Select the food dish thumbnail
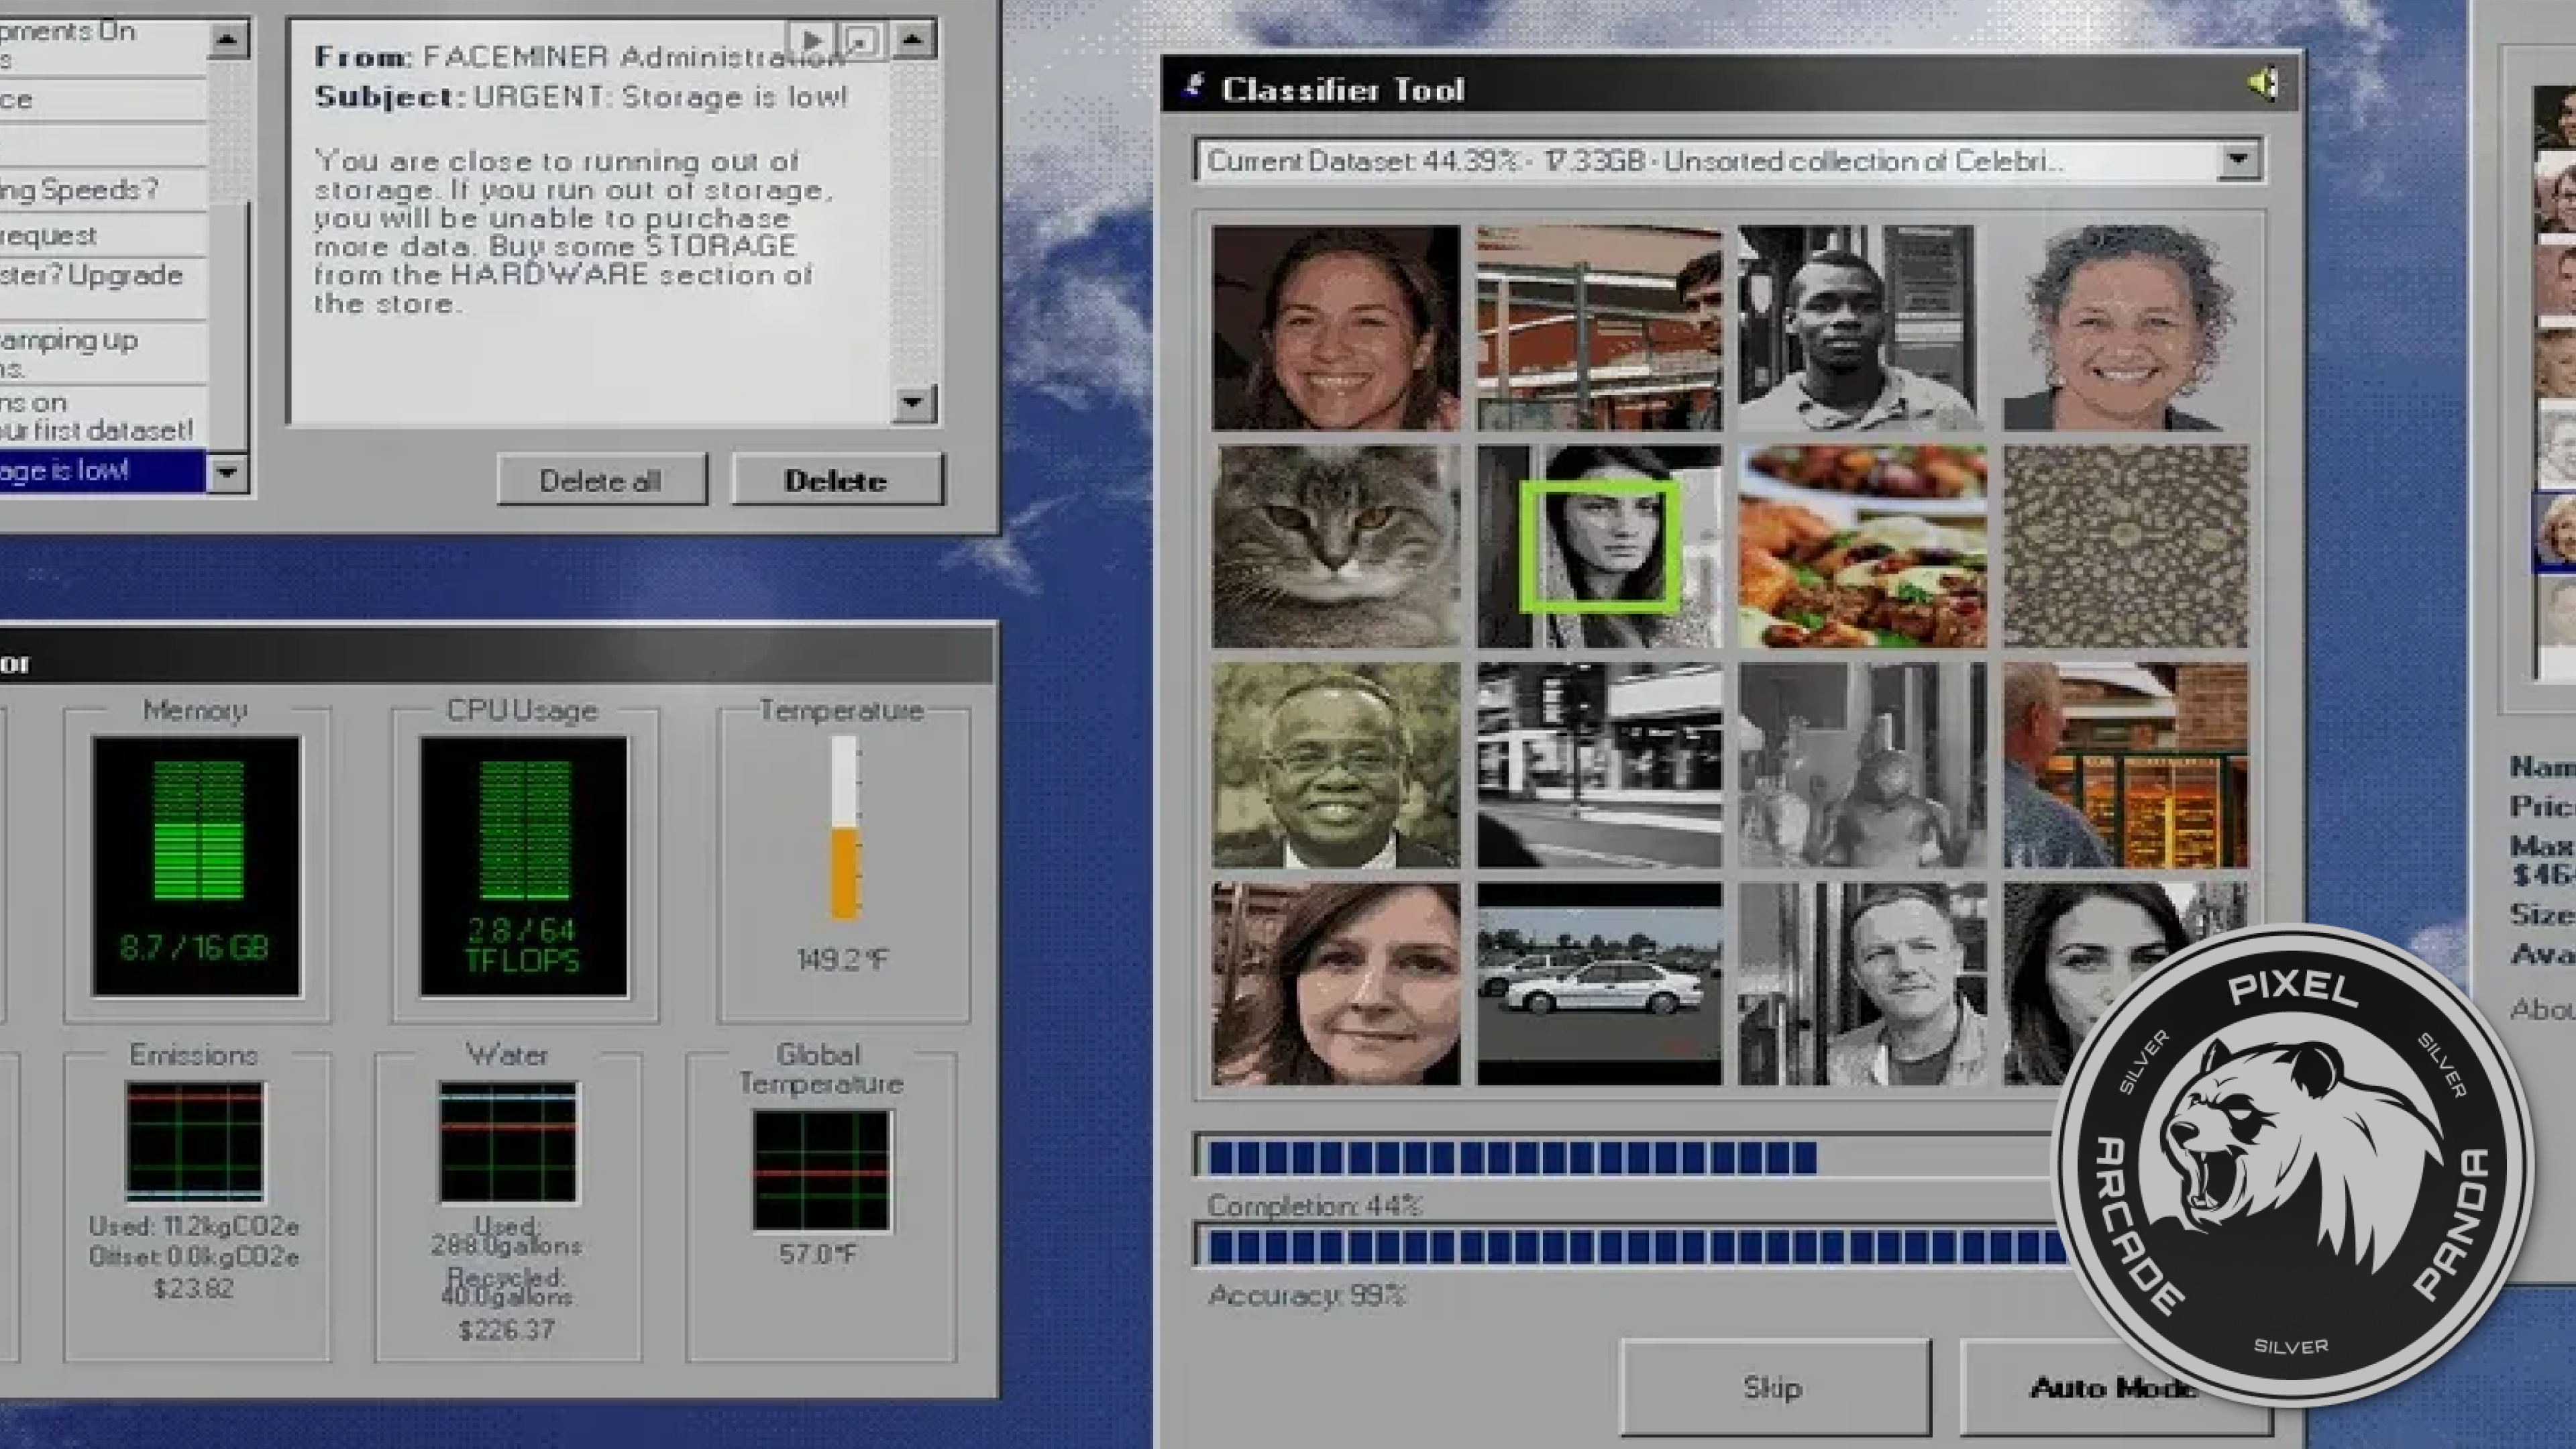Image resolution: width=2576 pixels, height=1449 pixels. tap(1862, 547)
